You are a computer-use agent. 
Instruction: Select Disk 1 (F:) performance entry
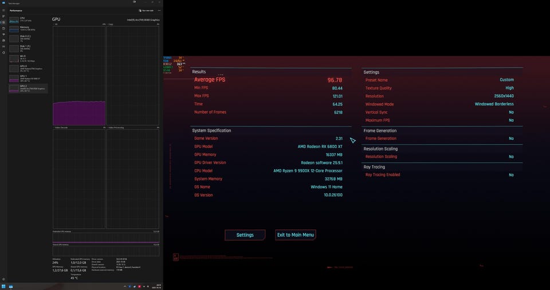point(28,48)
